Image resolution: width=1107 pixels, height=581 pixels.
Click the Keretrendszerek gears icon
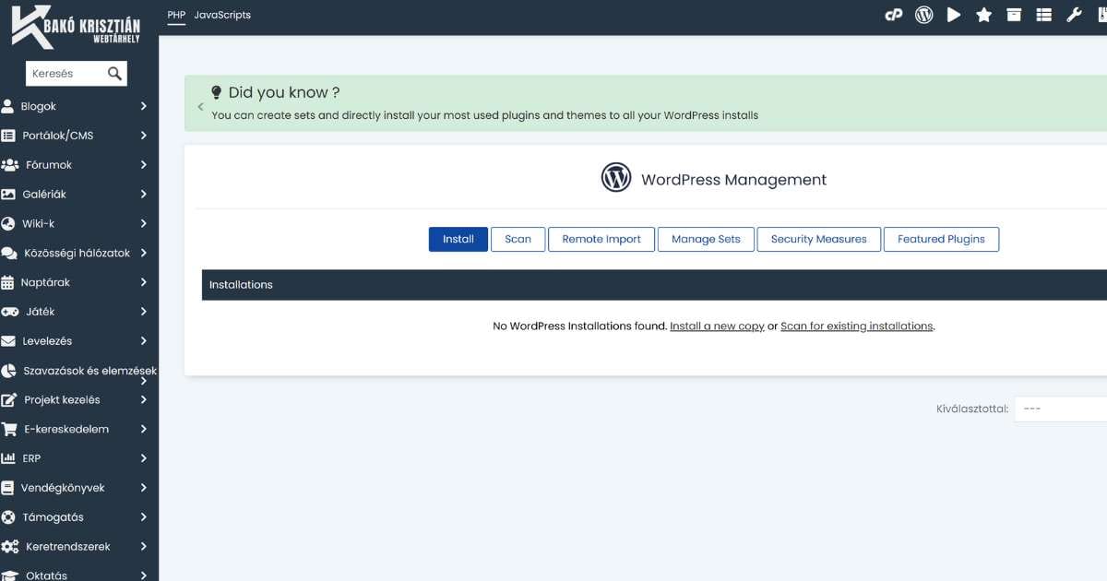[x=9, y=547]
